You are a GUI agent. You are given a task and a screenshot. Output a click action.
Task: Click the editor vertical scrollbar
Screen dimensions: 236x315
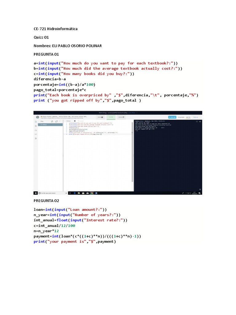point(132,153)
